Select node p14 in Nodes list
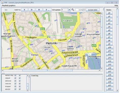This screenshot has width=120, height=93. click(110, 61)
